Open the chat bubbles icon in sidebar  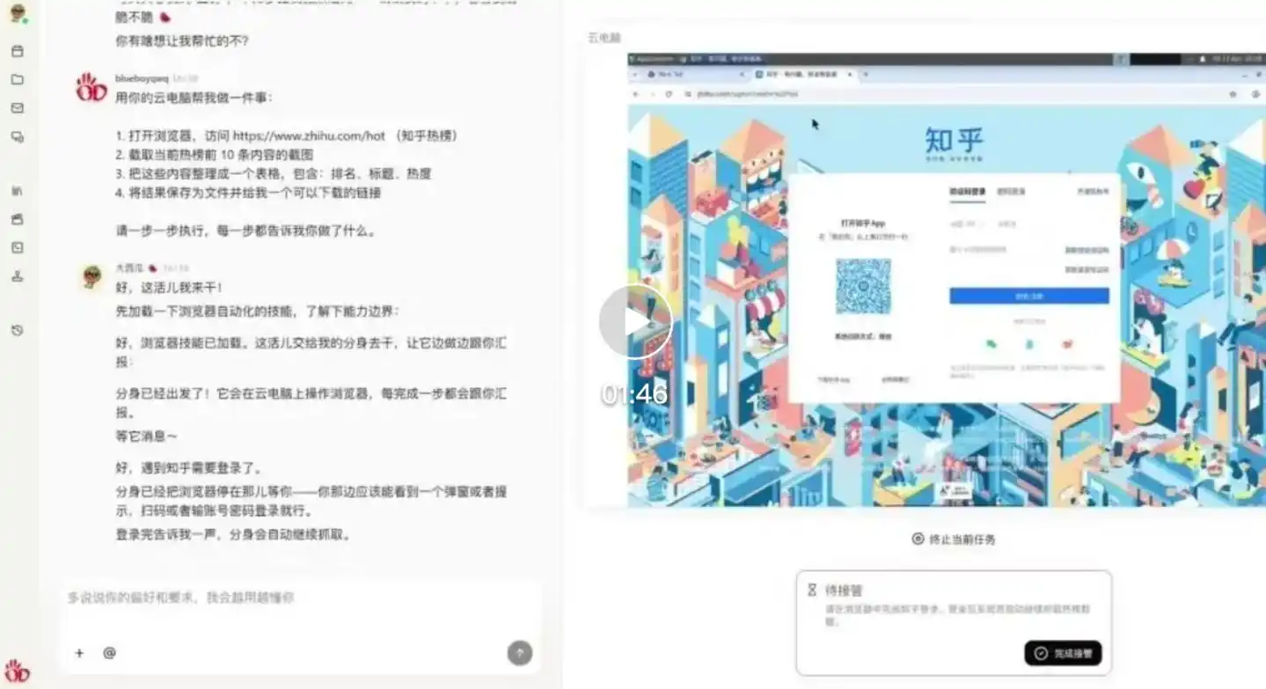pyautogui.click(x=17, y=137)
